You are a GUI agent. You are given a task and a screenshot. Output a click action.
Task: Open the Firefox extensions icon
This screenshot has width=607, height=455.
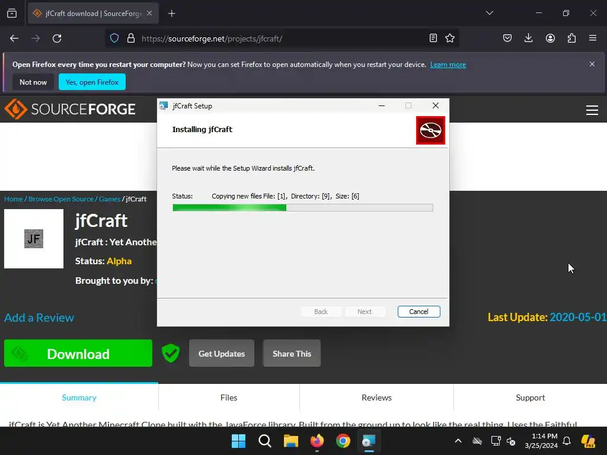[571, 38]
